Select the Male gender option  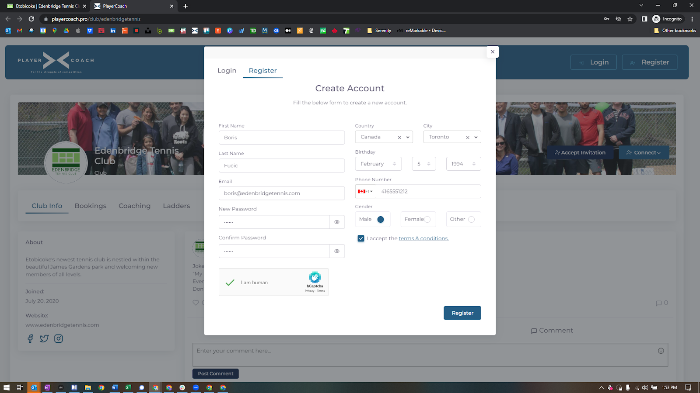[x=381, y=219]
